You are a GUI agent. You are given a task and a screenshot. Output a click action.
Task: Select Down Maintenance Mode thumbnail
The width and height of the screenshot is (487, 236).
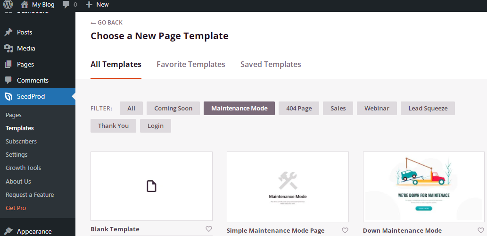point(424,187)
